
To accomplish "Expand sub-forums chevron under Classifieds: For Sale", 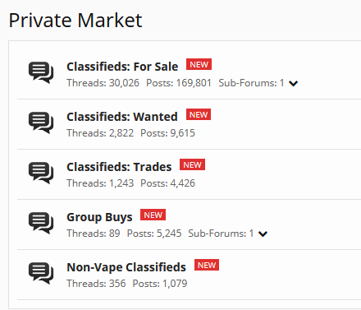I will 293,83.
